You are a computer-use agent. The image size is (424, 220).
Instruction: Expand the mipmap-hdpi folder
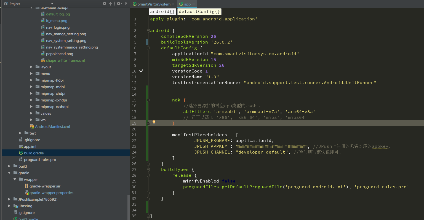[31, 80]
